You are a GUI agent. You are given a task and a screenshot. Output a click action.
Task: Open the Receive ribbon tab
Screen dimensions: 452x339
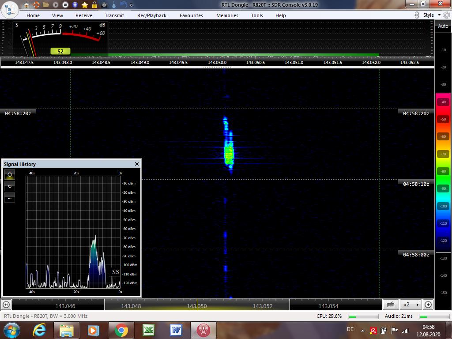click(84, 15)
